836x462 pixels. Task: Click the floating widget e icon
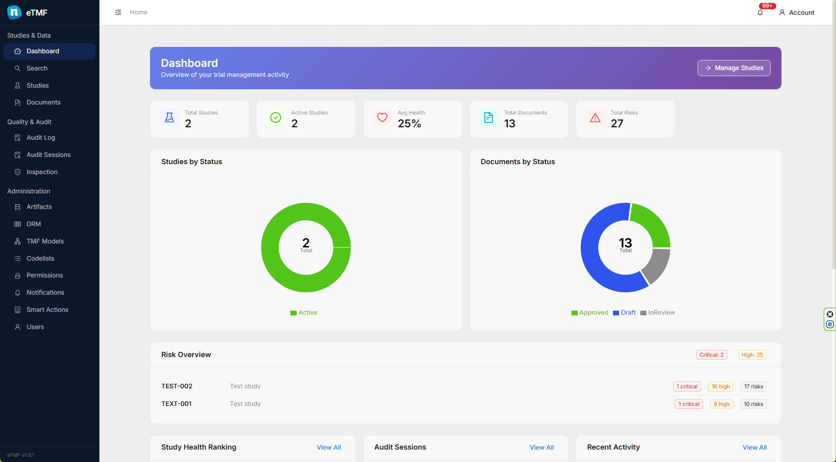click(830, 324)
